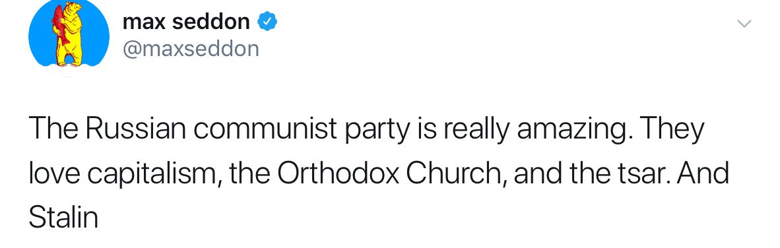
Task: Select the word "Stalin" in the tweet
Action: tap(63, 217)
